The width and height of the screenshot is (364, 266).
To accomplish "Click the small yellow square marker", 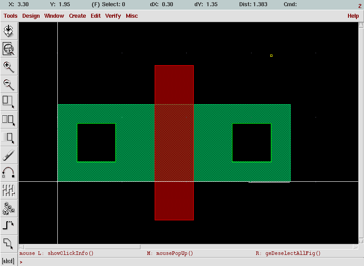I will (x=271, y=55).
